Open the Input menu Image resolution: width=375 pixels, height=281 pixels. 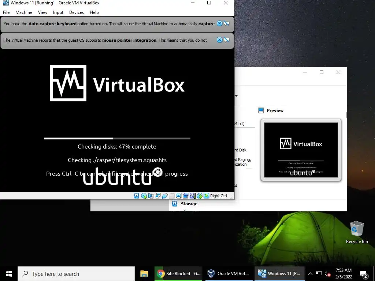click(x=58, y=12)
